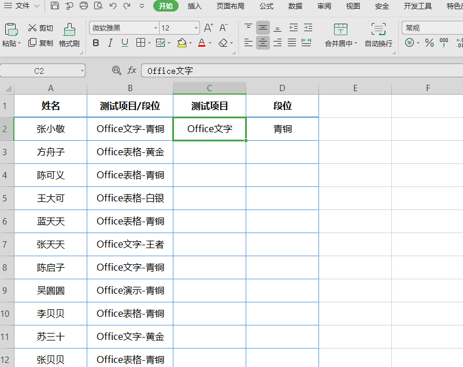463x367 pixels.
Task: Toggle Italic formatting
Action: pos(110,43)
